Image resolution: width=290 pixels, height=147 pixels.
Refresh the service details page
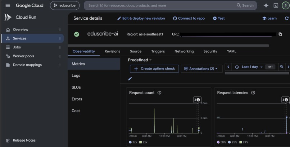287,18
